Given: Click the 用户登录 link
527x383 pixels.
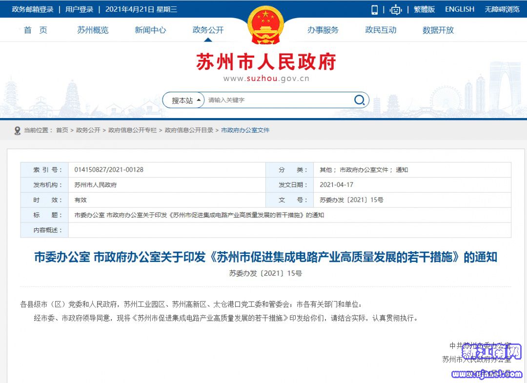Looking at the screenshot, I should coord(79,9).
